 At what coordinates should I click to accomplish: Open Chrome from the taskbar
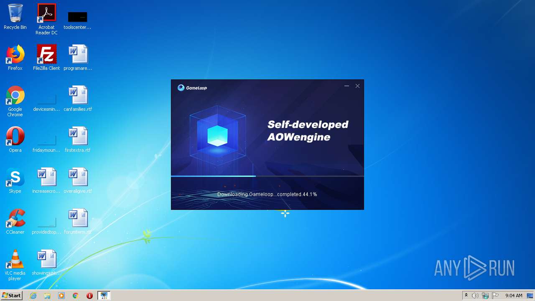click(76, 296)
